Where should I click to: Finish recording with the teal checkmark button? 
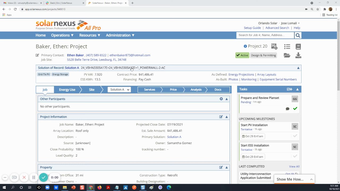point(44,177)
